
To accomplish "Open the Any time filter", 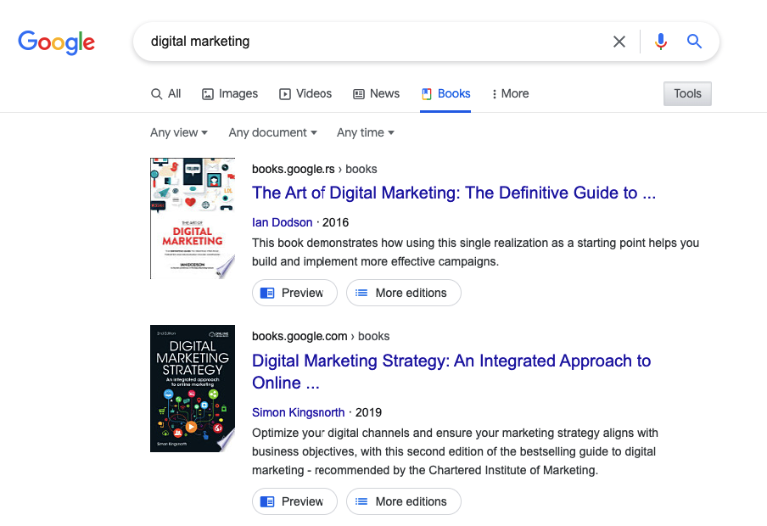I will pos(365,132).
